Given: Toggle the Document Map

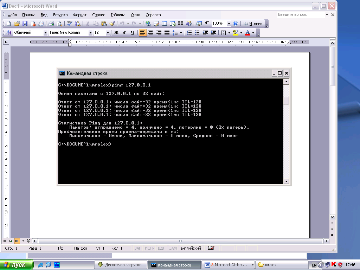Looking at the screenshot, I should pos(199,24).
